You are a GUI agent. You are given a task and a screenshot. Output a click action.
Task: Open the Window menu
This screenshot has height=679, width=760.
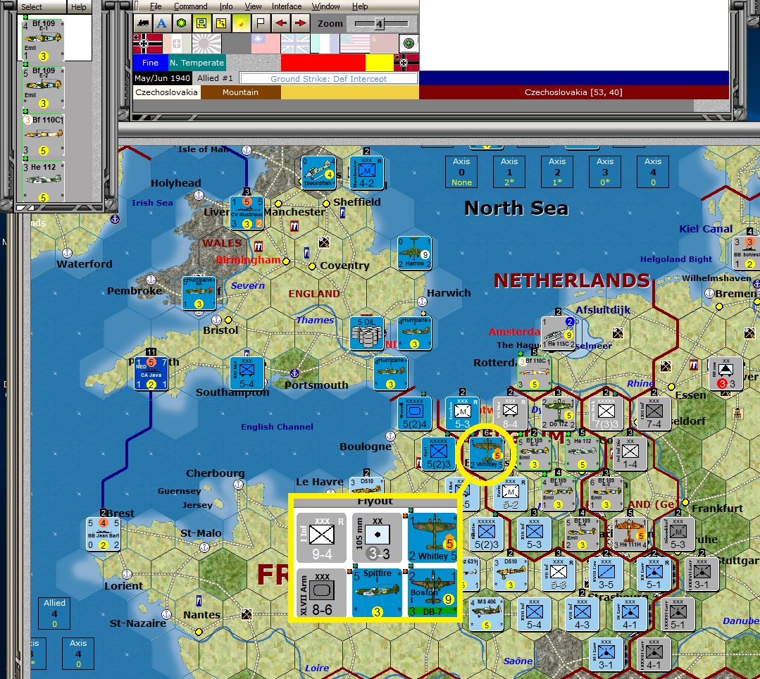coord(325,6)
